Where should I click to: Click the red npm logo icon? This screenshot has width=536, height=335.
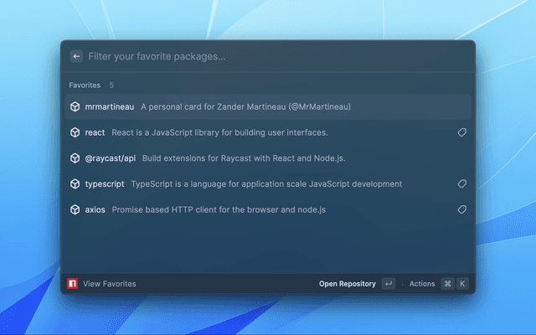tap(73, 284)
